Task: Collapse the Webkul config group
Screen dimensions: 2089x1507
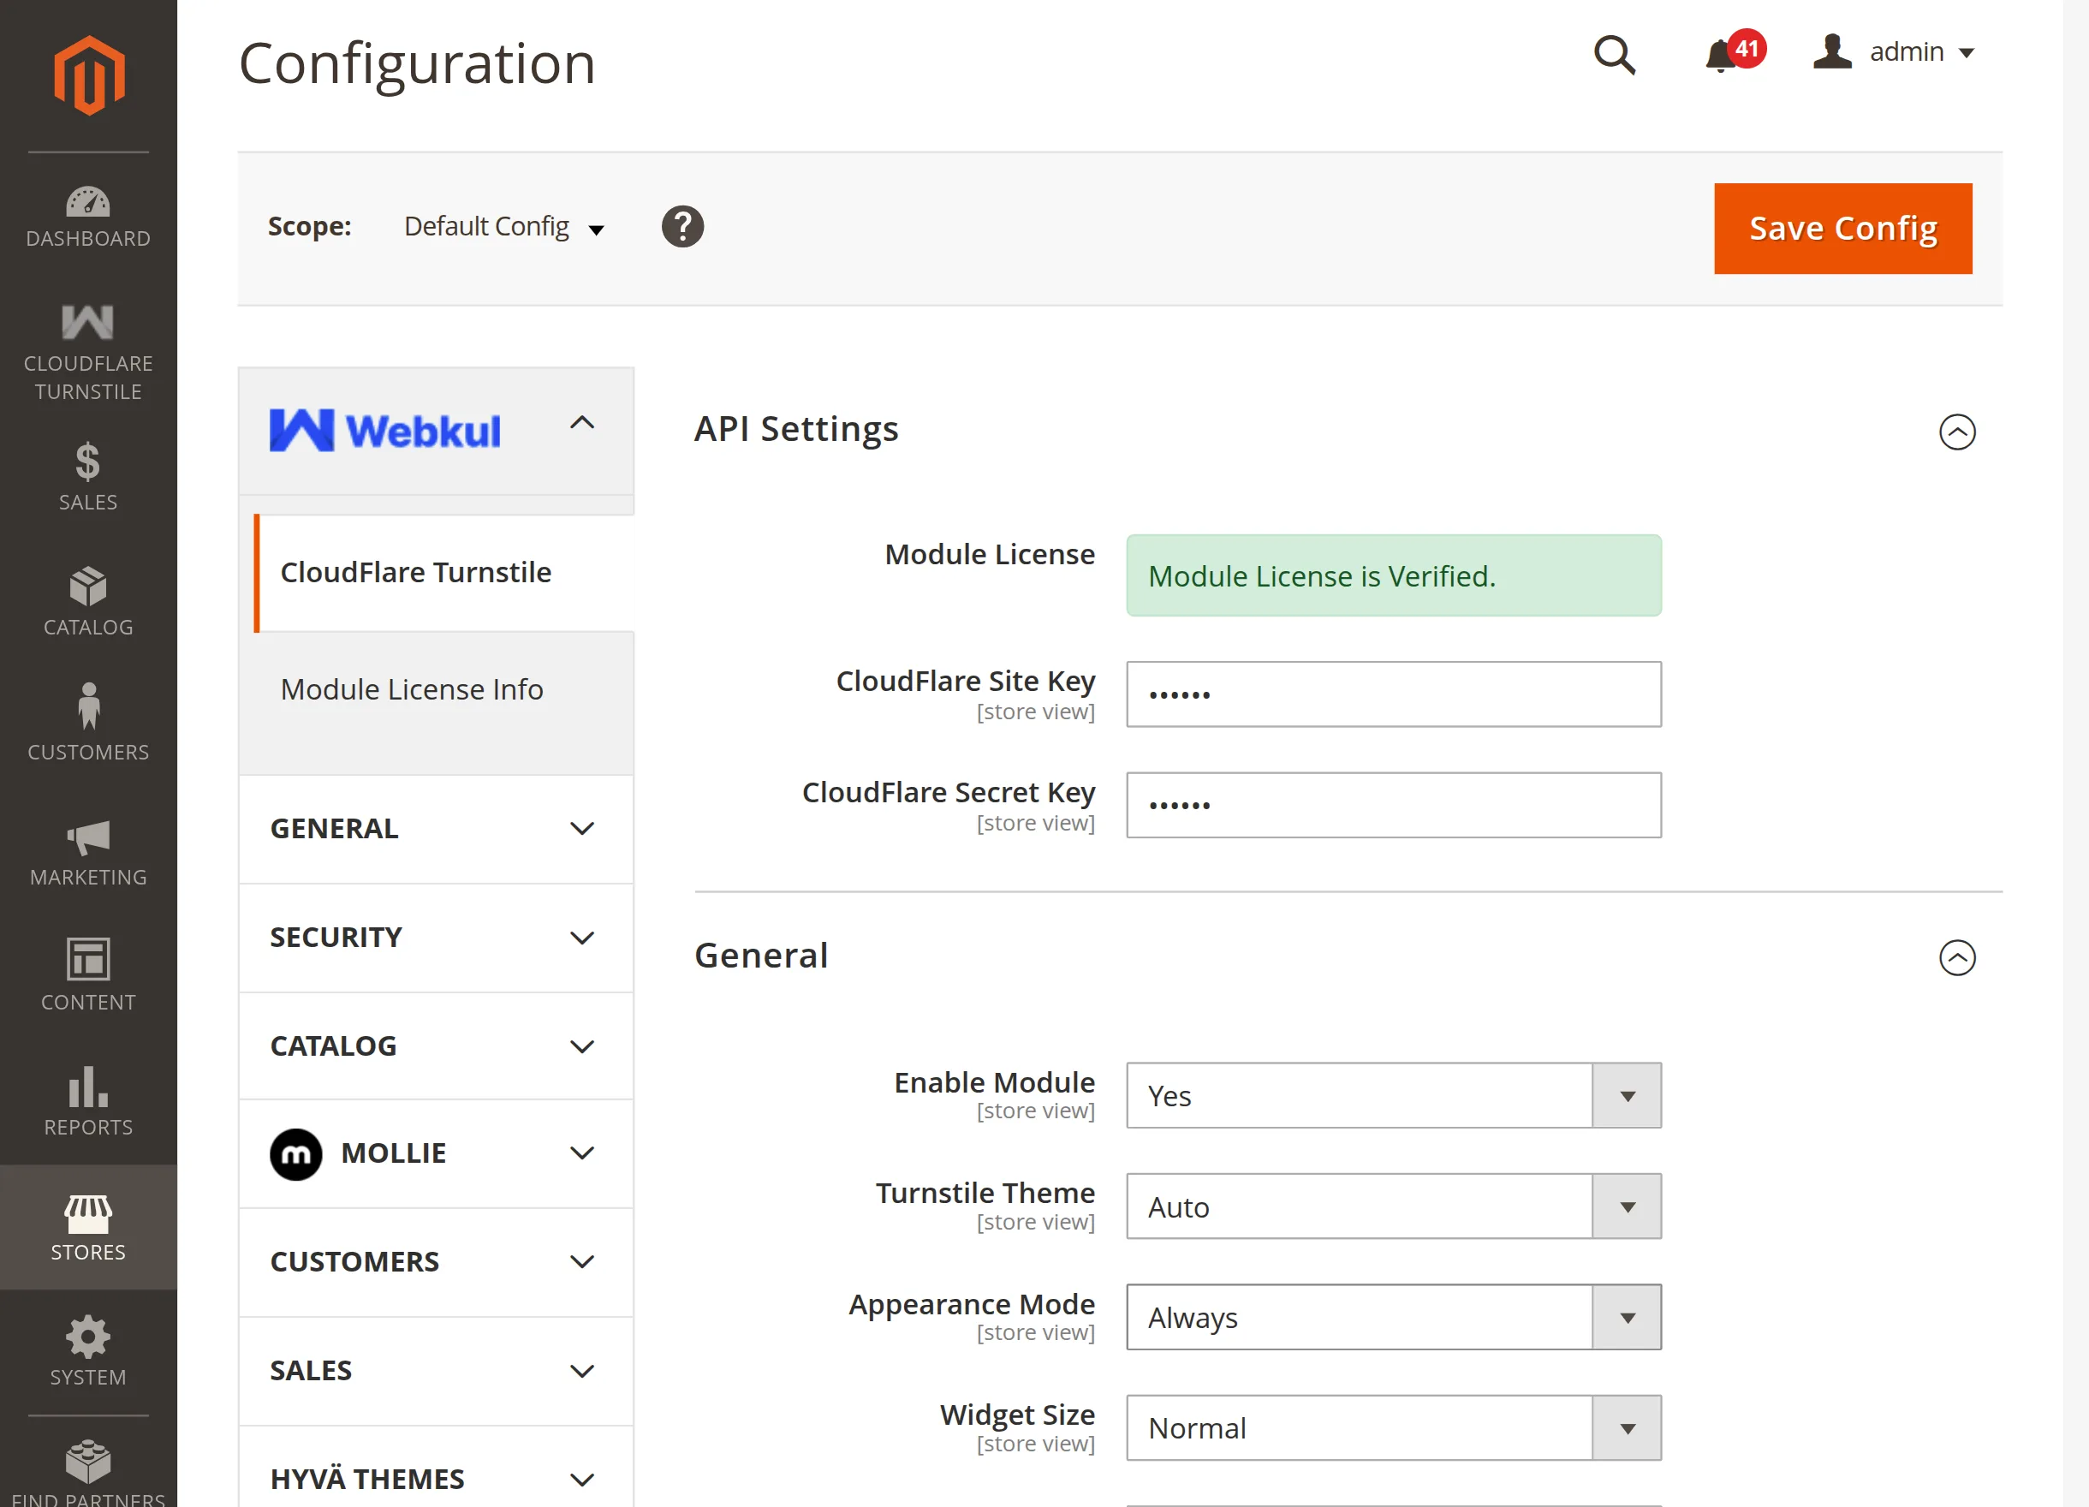Action: 436,430
